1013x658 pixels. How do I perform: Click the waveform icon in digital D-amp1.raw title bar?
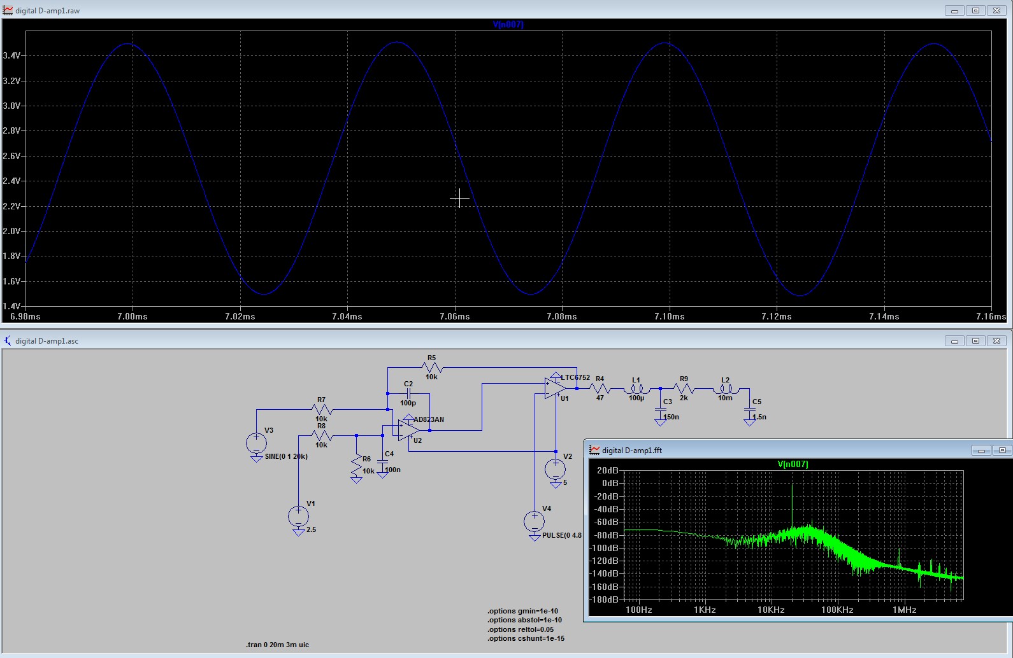coord(8,10)
